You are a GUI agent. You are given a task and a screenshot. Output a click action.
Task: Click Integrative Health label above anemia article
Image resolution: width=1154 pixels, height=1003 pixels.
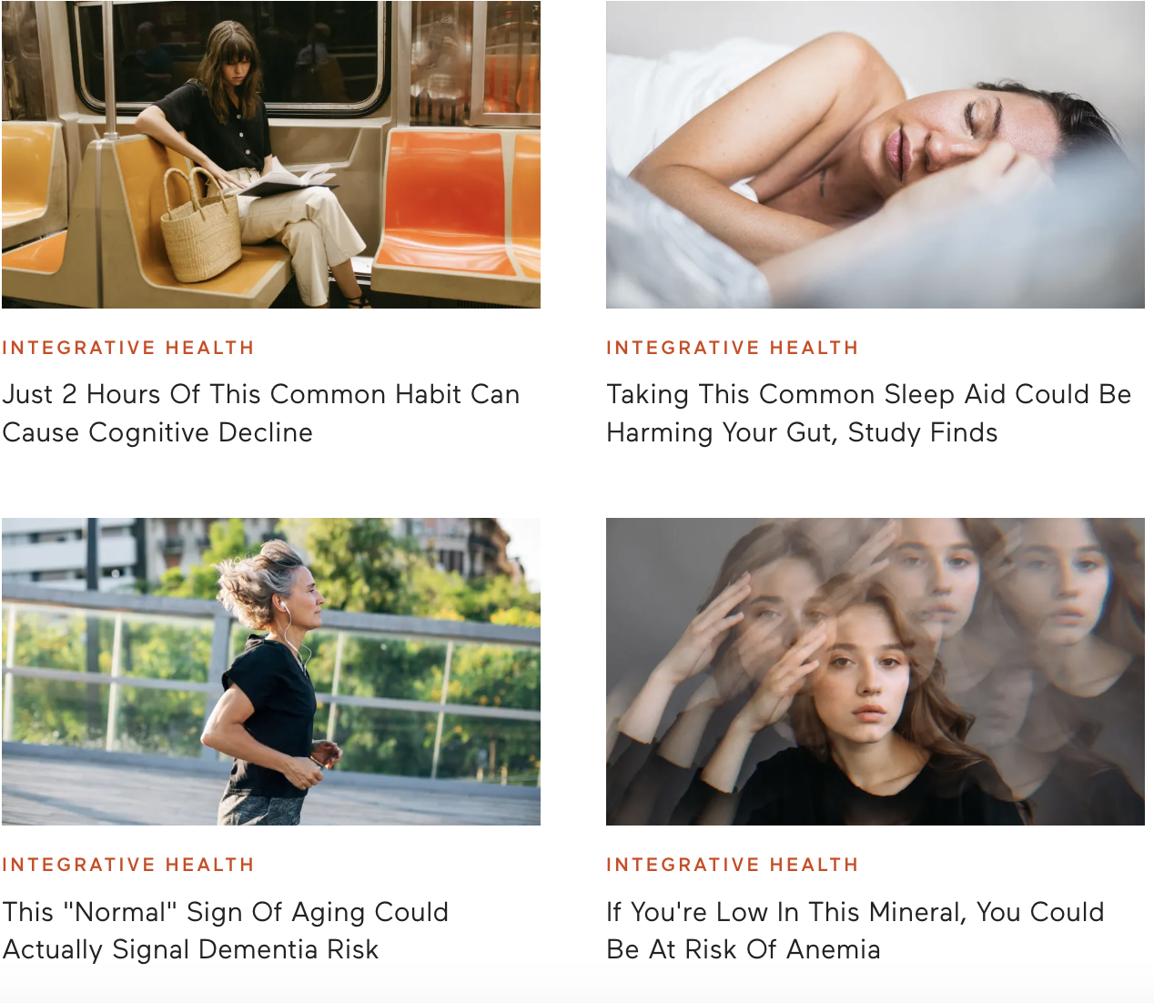coord(733,865)
